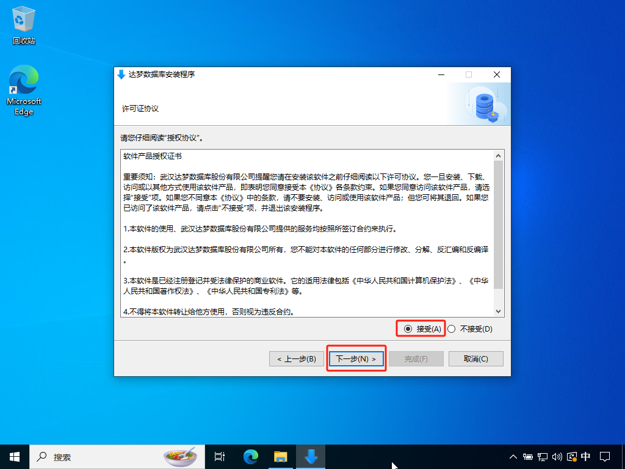The width and height of the screenshot is (625, 469).
Task: Click the tray icon with orange dot
Action: click(x=571, y=457)
